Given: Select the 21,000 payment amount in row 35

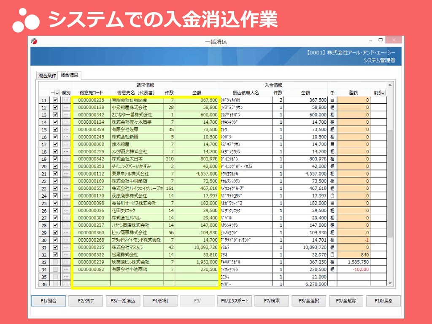Looking at the screenshot, I should point(305,277).
